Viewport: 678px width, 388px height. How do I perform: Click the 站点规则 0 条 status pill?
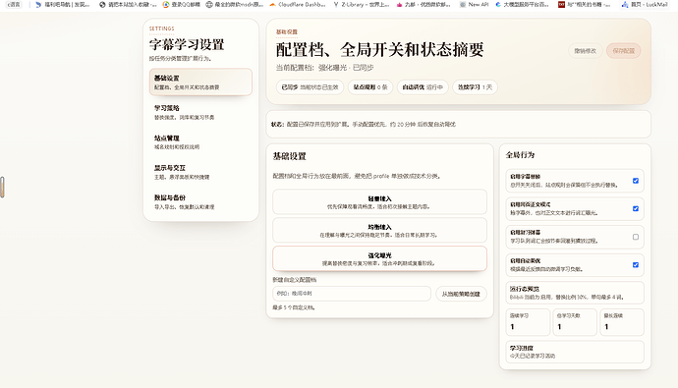click(370, 87)
